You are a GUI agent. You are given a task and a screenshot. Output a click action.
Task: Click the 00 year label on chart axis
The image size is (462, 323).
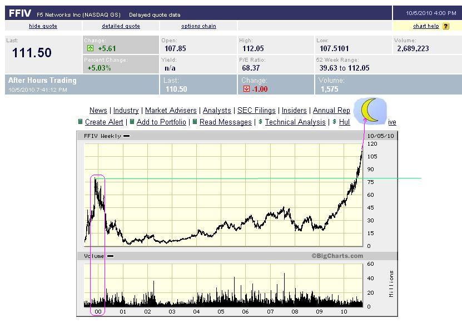98,311
